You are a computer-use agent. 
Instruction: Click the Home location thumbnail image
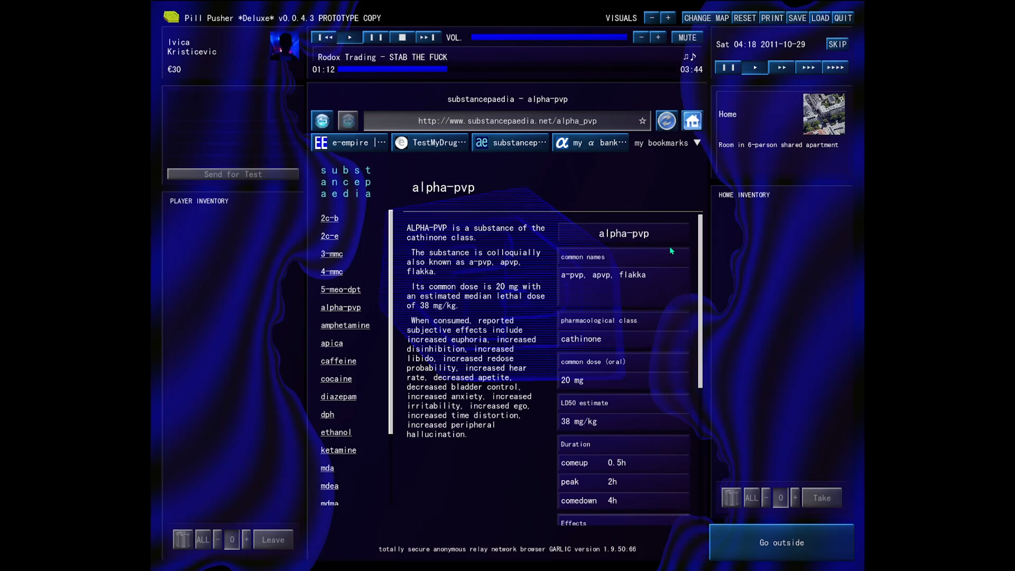(824, 114)
